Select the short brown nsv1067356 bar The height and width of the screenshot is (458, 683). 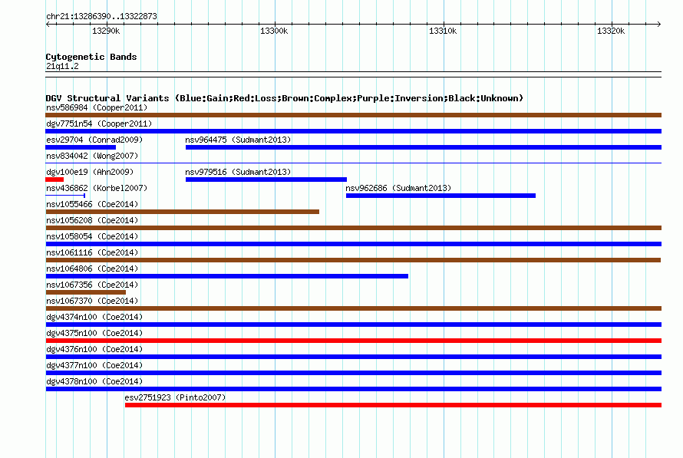(x=86, y=292)
